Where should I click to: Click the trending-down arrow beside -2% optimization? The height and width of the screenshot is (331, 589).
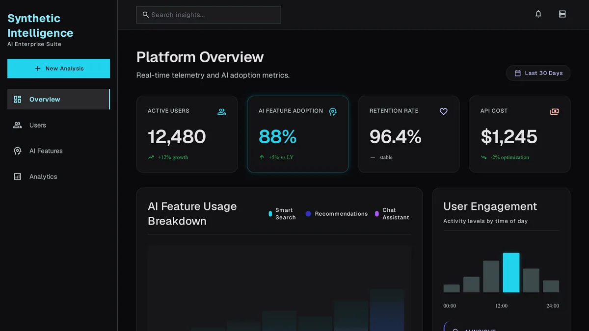tap(484, 157)
